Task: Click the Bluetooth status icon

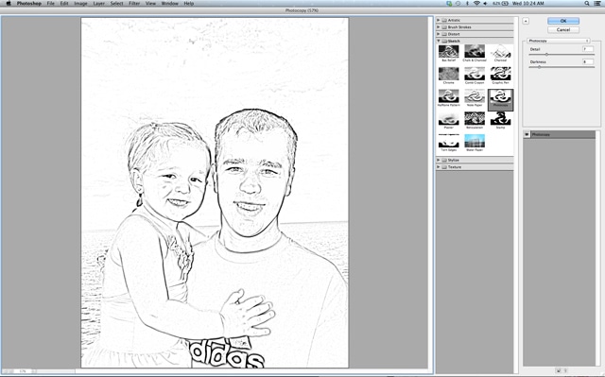Action: 467,3
